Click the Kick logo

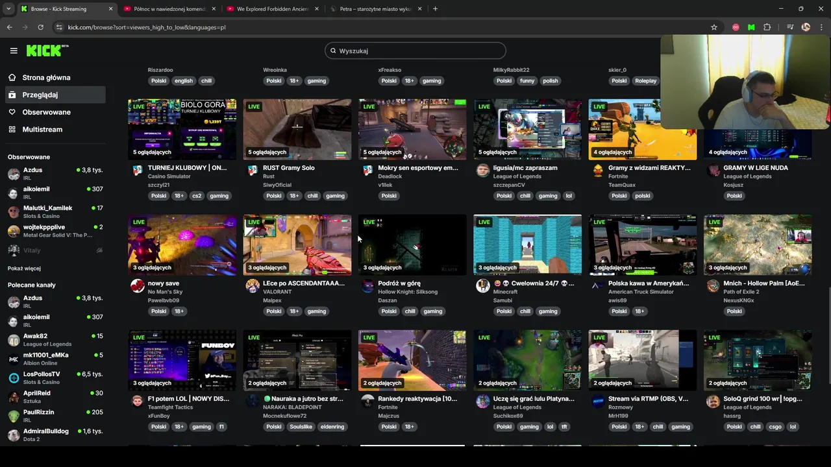(47, 51)
